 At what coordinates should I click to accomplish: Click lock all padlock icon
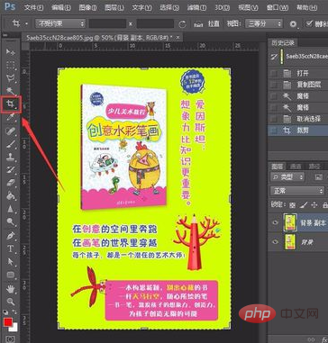pos(324,205)
